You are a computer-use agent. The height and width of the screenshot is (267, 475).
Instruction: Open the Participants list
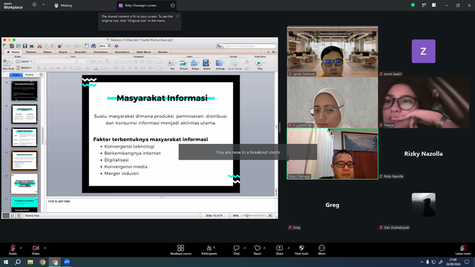pyautogui.click(x=209, y=250)
